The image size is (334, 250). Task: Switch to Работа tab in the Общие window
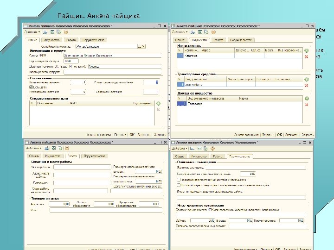[x=71, y=40]
